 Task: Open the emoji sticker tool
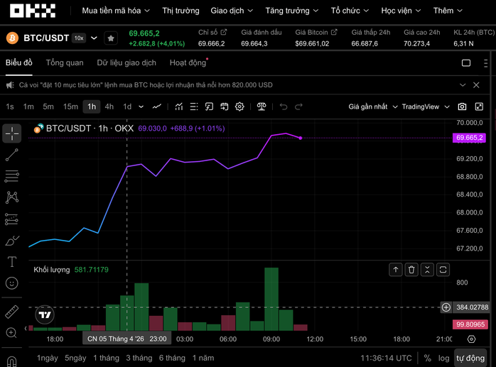(12, 283)
